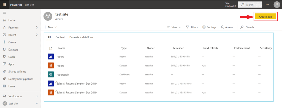Open Recent in the sidebar
Viewport: 282px width, 108px height.
[12, 35]
